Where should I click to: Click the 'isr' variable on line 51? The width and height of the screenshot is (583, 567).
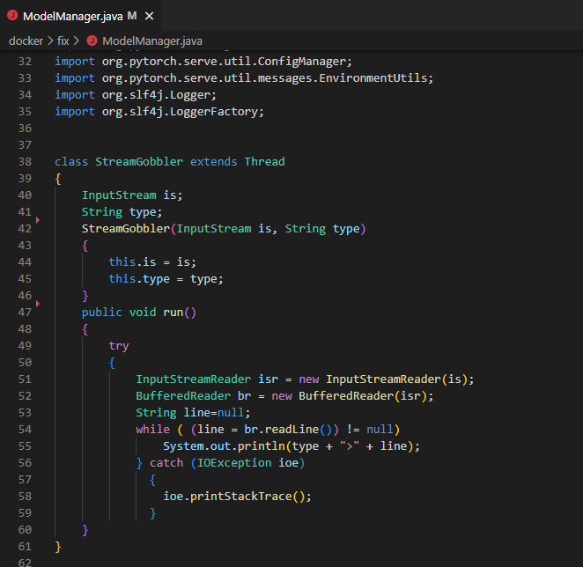(268, 379)
